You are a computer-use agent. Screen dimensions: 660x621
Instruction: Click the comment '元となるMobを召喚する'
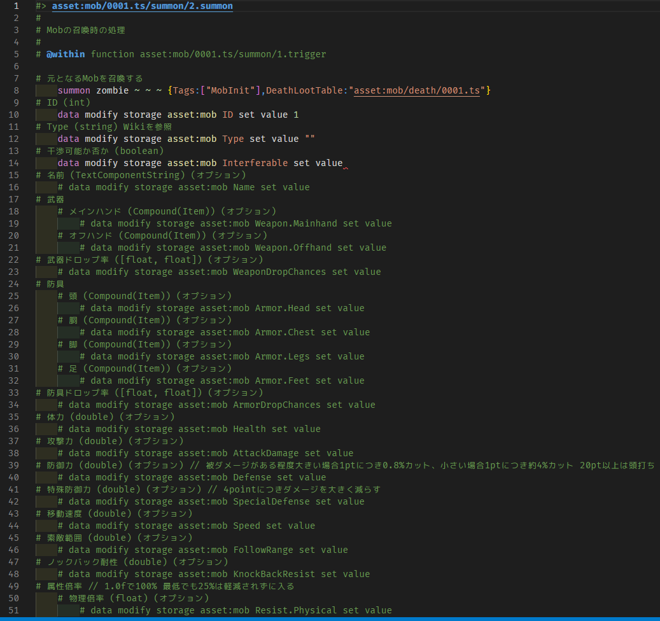(x=95, y=79)
